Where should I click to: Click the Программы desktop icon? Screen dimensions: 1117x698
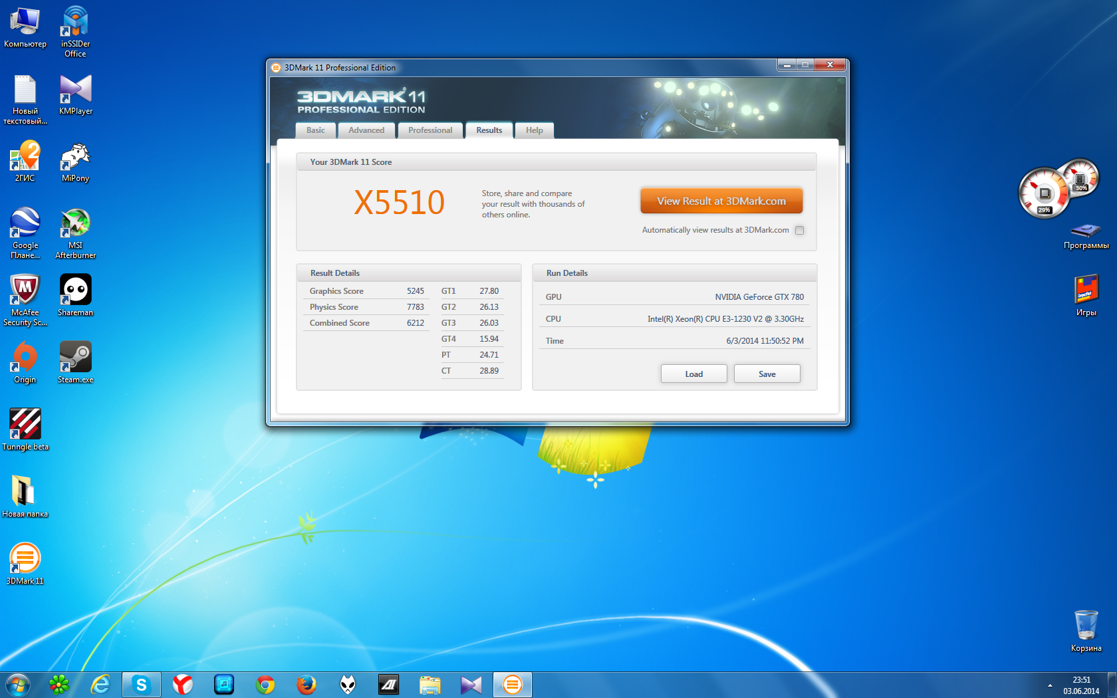coord(1086,236)
